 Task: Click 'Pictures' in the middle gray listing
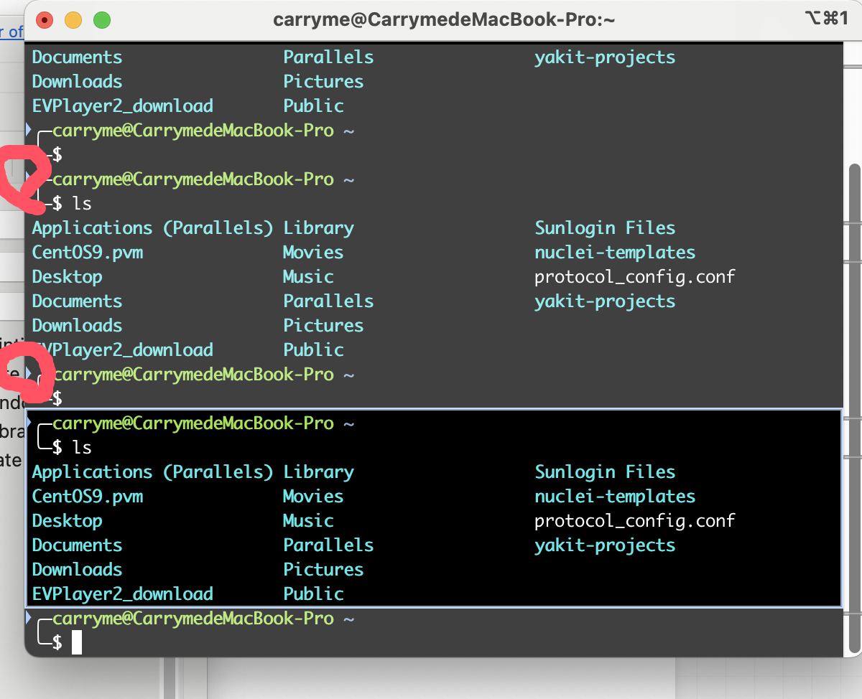click(x=323, y=326)
